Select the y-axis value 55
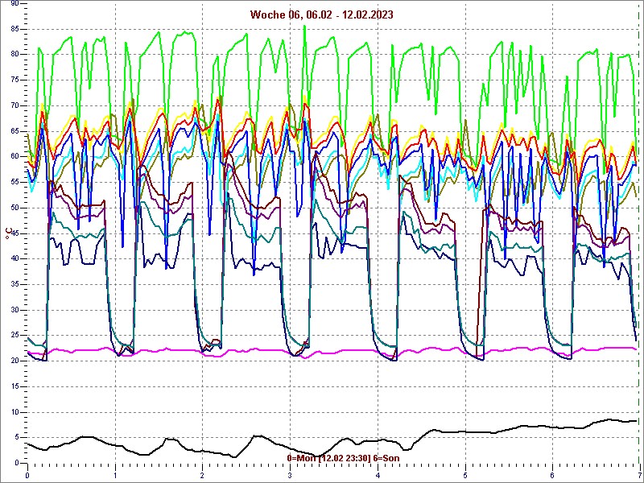Viewport: 644px width, 483px height. [14, 182]
